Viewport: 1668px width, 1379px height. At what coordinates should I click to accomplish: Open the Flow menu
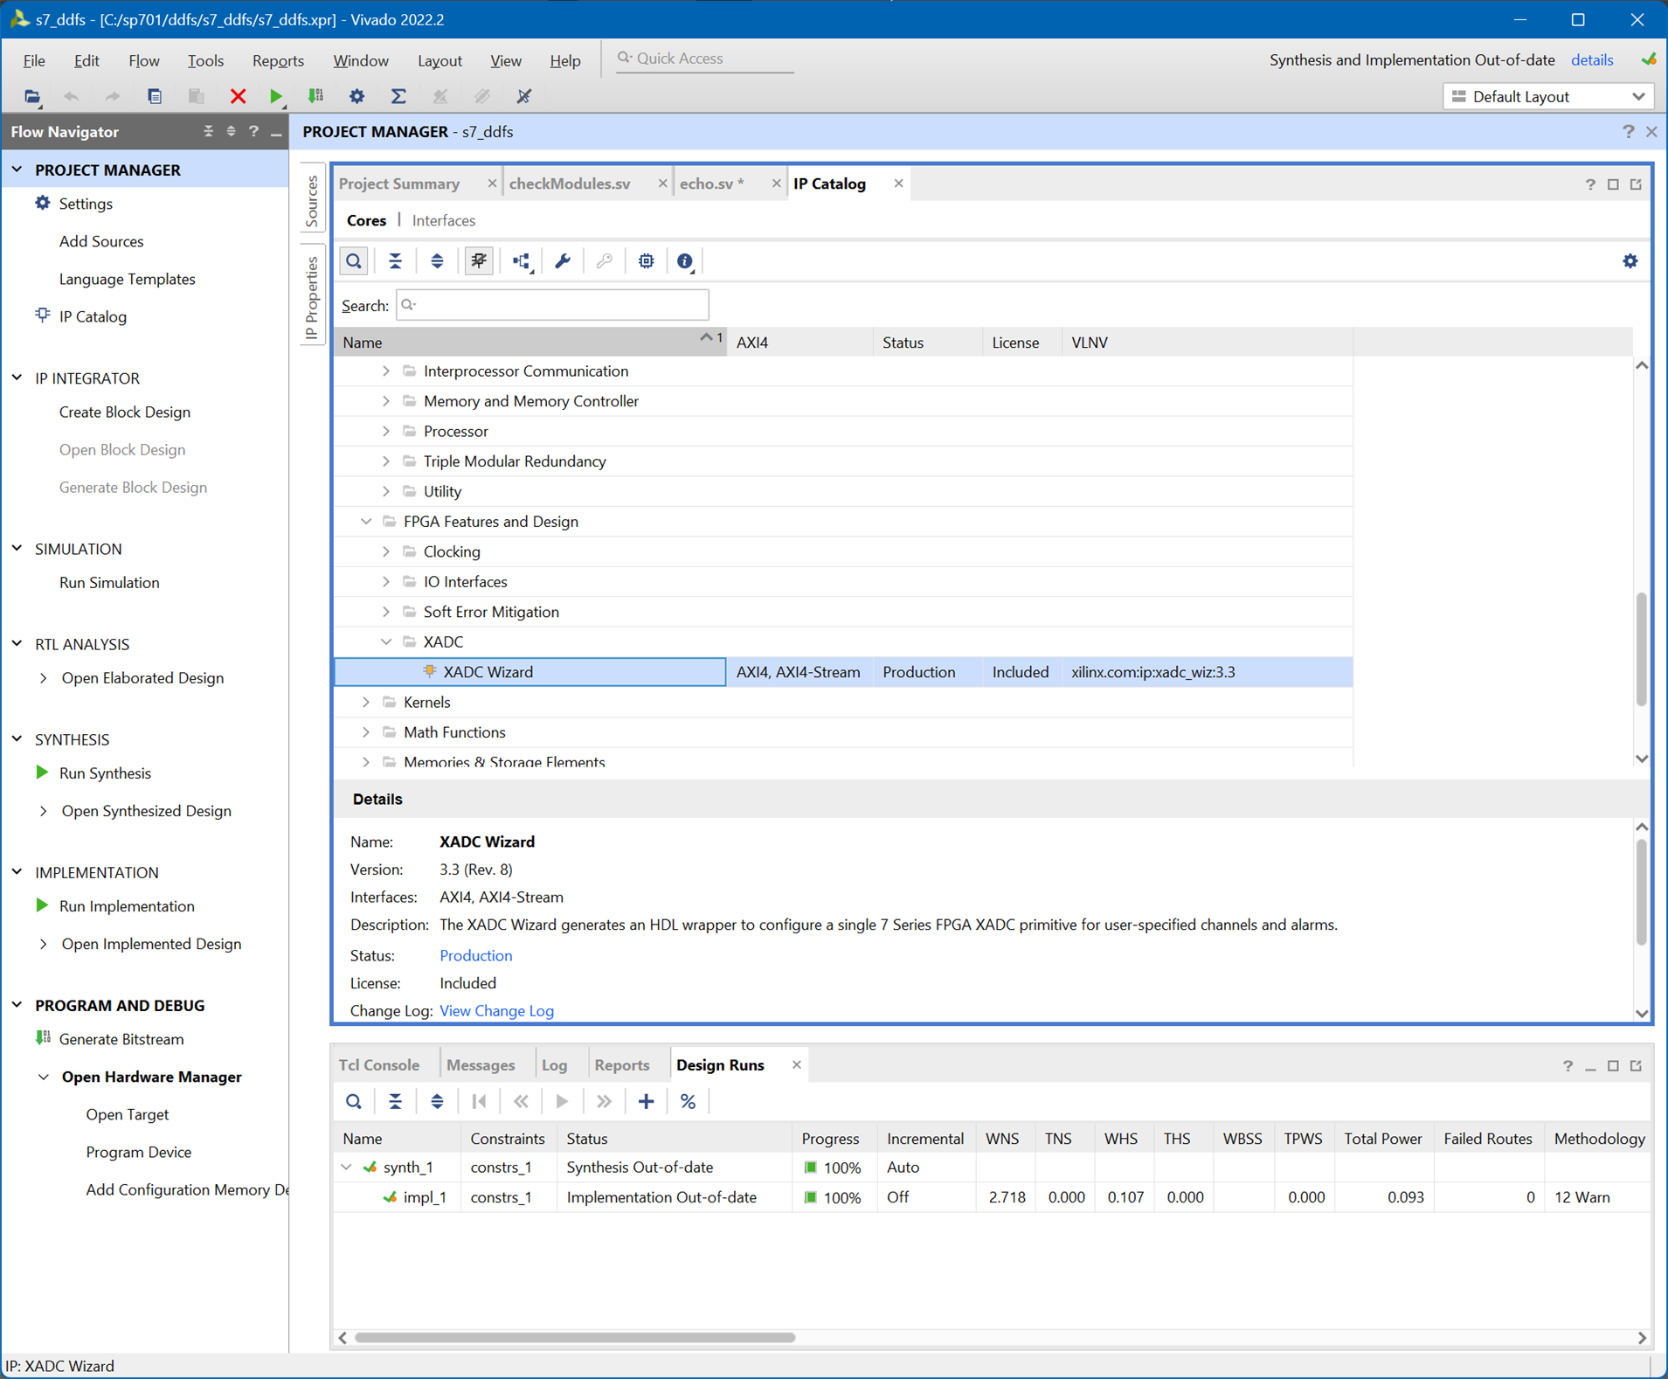144,60
